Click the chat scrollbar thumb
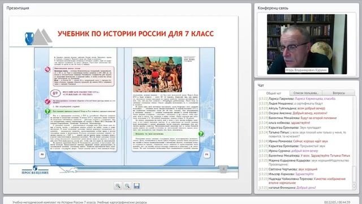Screen dimensions: 362x204 click(x=355, y=173)
